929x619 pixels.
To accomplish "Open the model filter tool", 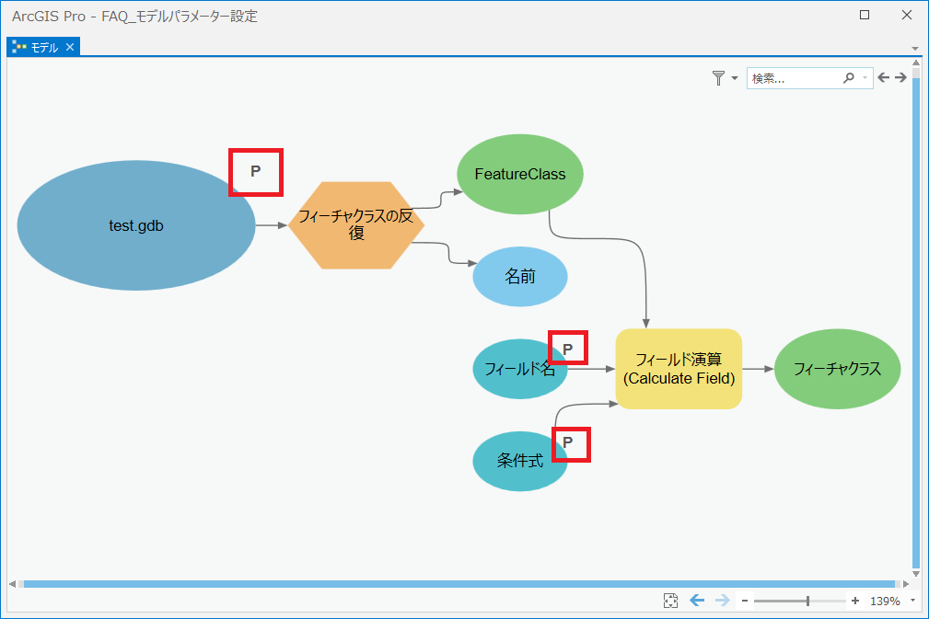I will click(x=718, y=77).
